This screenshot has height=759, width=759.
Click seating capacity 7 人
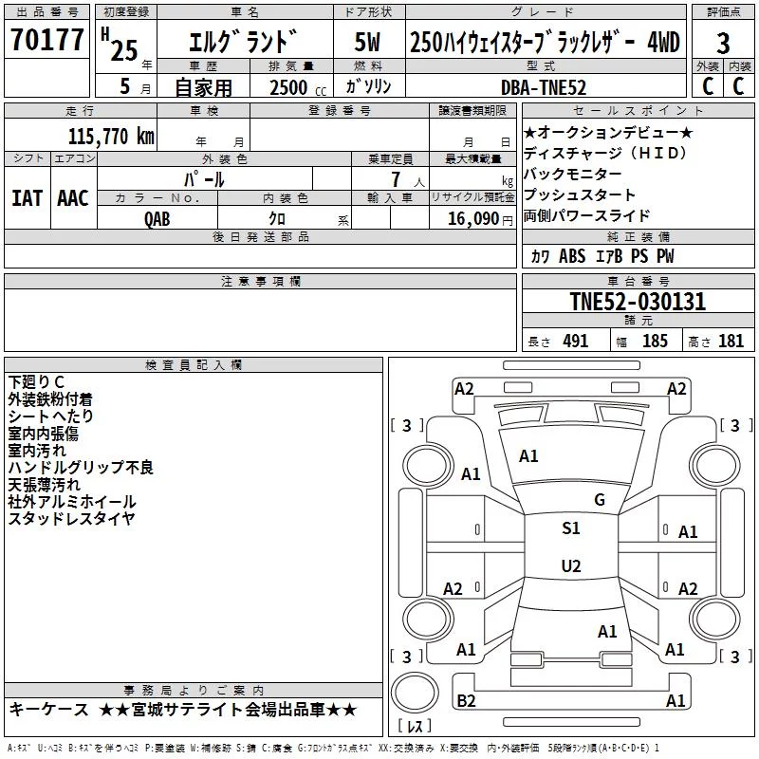pos(408,179)
